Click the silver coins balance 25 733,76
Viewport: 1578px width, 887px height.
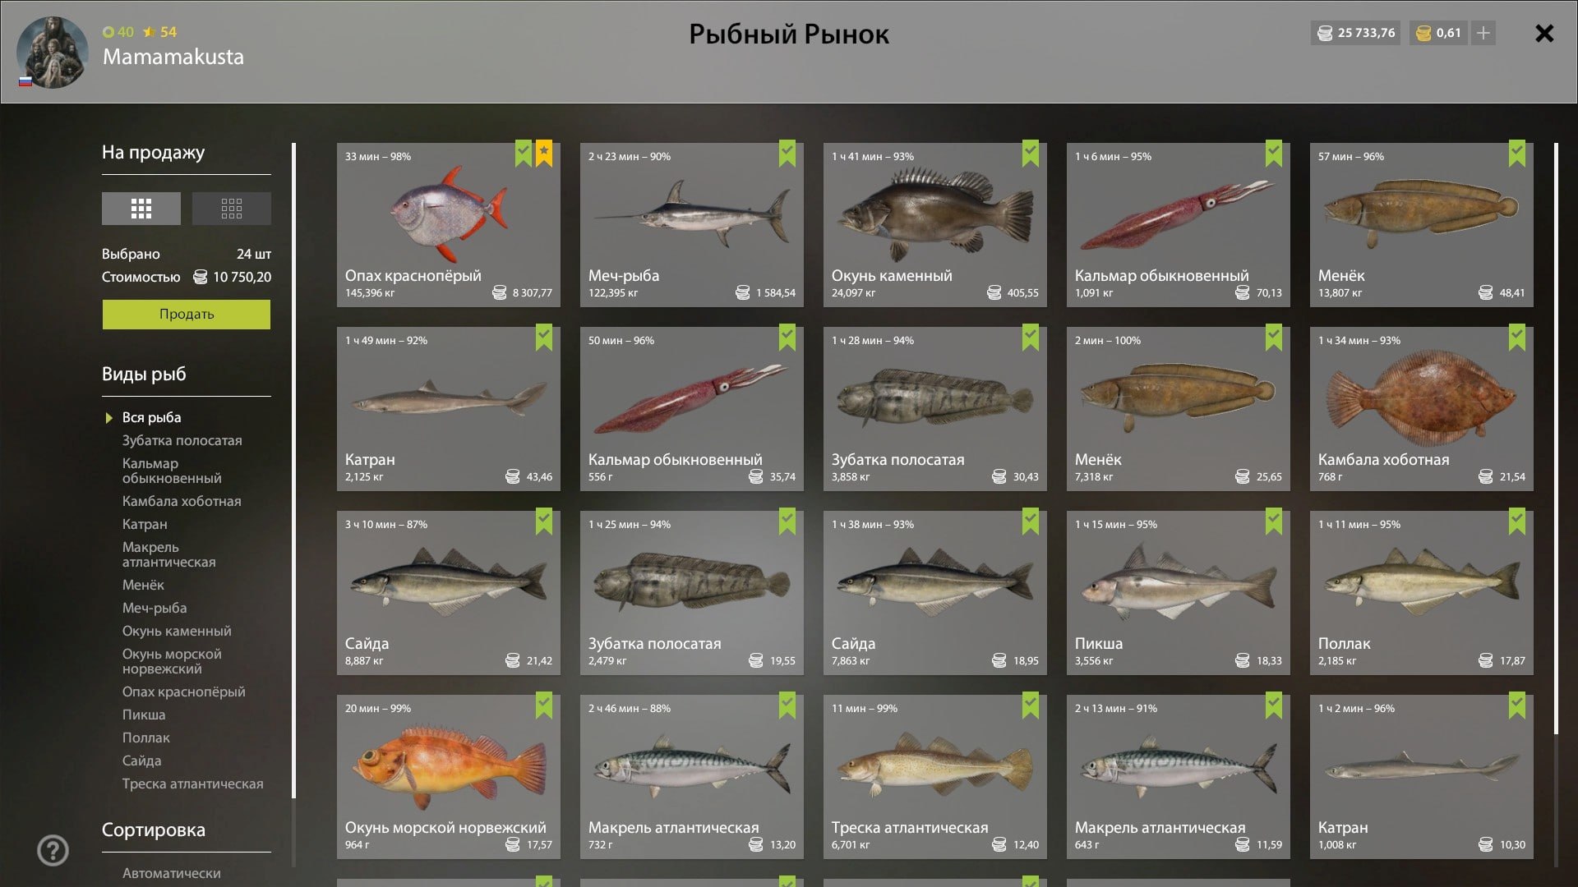[1355, 33]
